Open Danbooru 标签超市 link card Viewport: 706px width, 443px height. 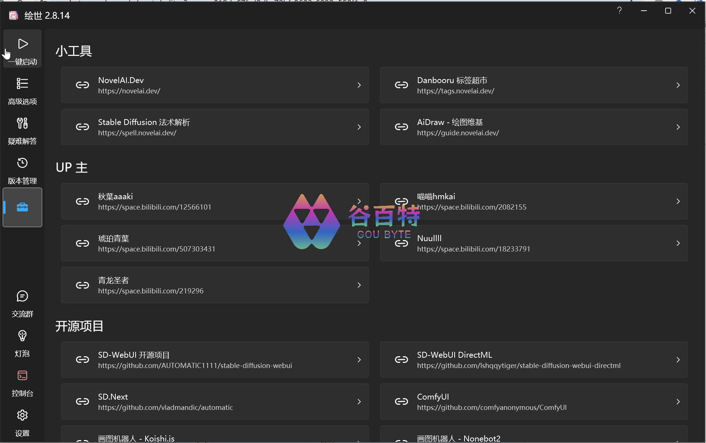pos(534,85)
